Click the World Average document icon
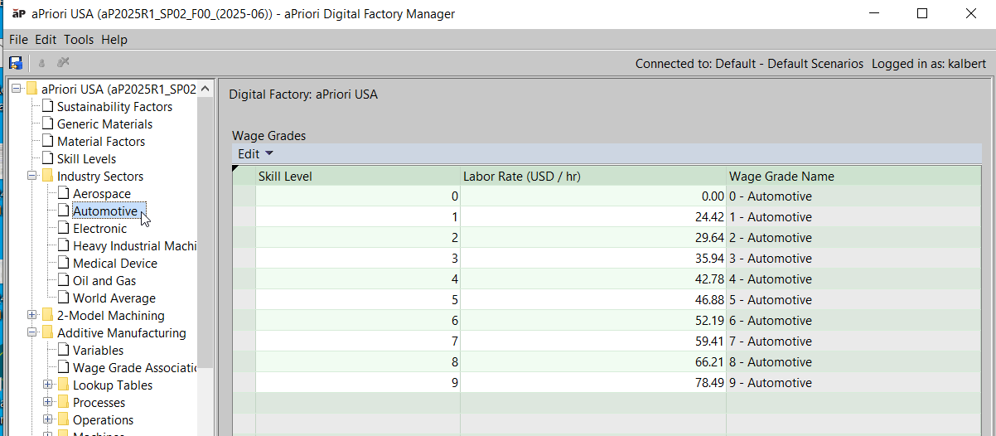 click(64, 298)
